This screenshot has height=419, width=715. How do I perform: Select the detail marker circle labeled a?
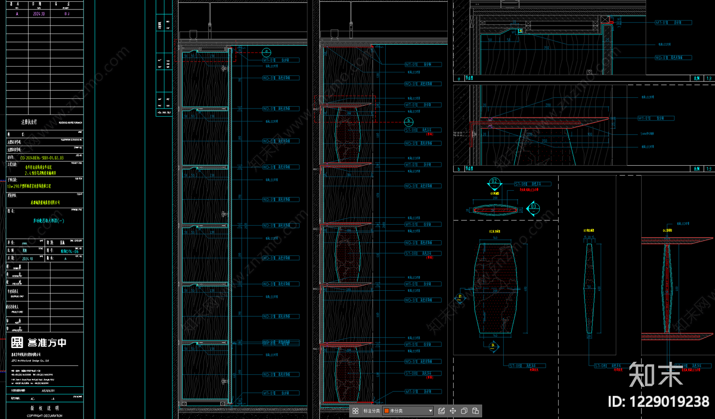(x=266, y=52)
